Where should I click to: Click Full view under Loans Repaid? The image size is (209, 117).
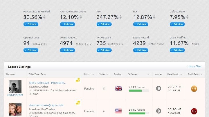[x=140, y=50]
